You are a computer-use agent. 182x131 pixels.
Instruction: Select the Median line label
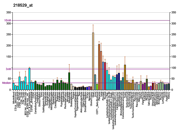click(6, 83)
